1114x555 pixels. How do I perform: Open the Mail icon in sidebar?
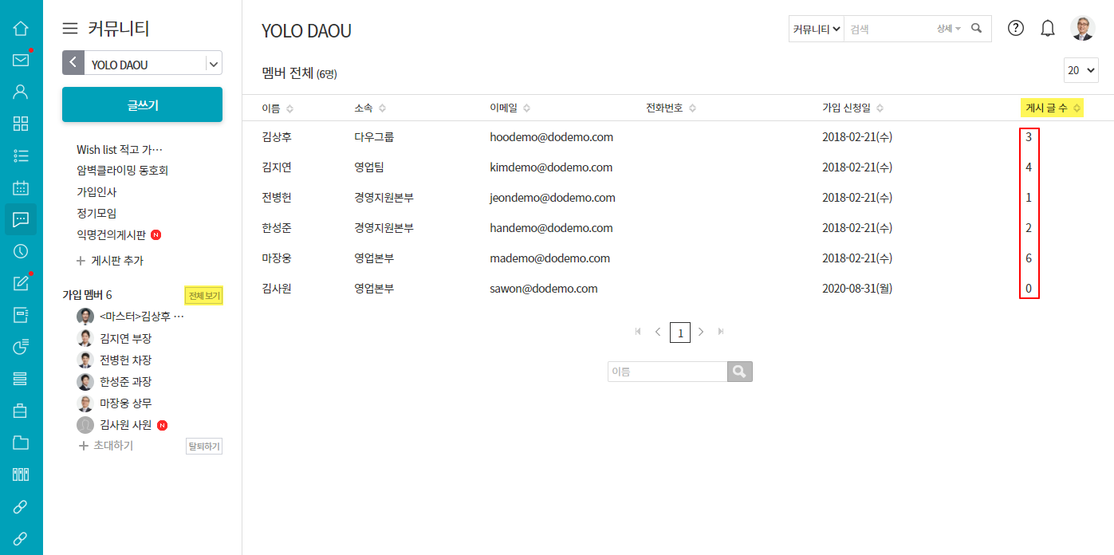click(x=21, y=60)
